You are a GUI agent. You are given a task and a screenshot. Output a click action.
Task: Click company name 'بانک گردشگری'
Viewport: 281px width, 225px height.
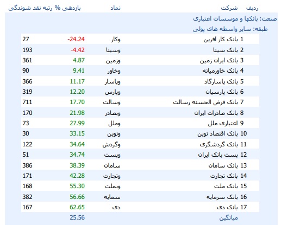click(218, 144)
